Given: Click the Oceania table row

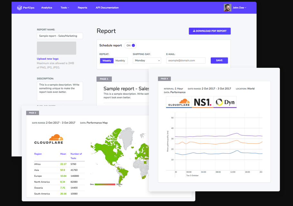Looking at the screenshot, I should click(60, 188).
